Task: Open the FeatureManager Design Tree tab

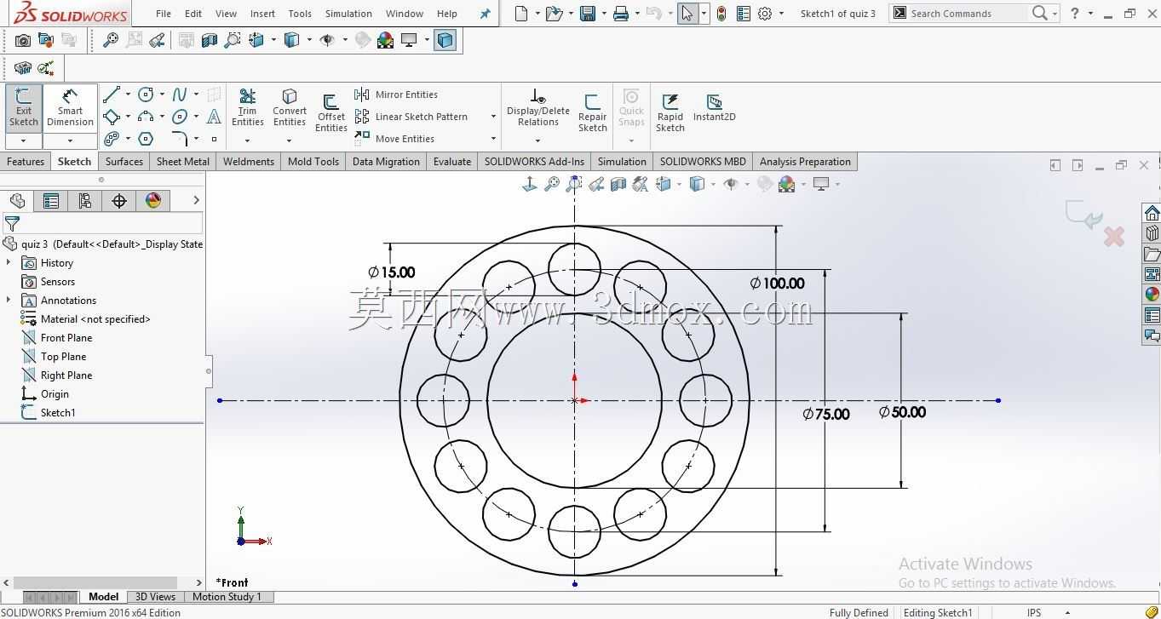Action: [x=17, y=201]
